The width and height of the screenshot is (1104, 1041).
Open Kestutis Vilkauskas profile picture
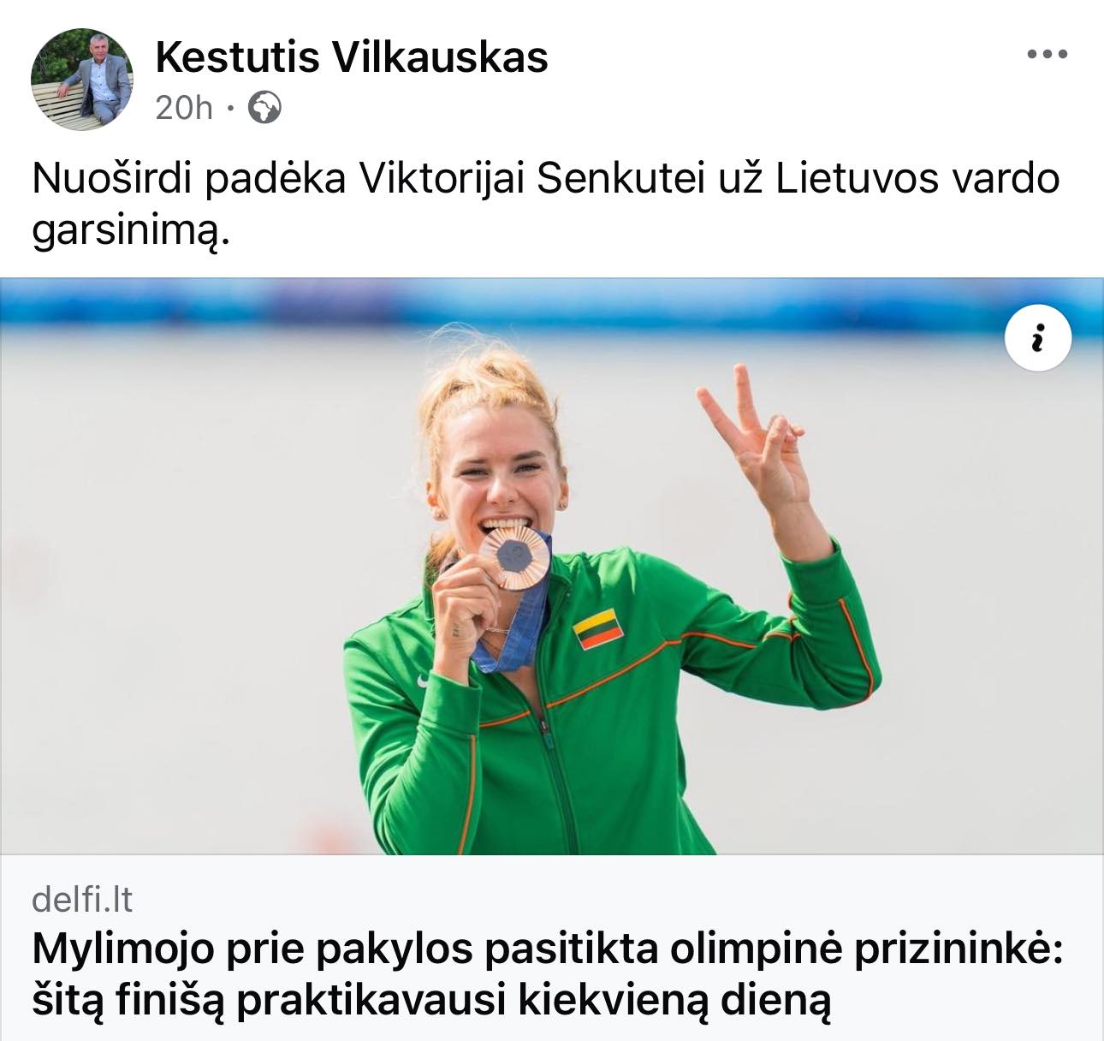[x=82, y=79]
